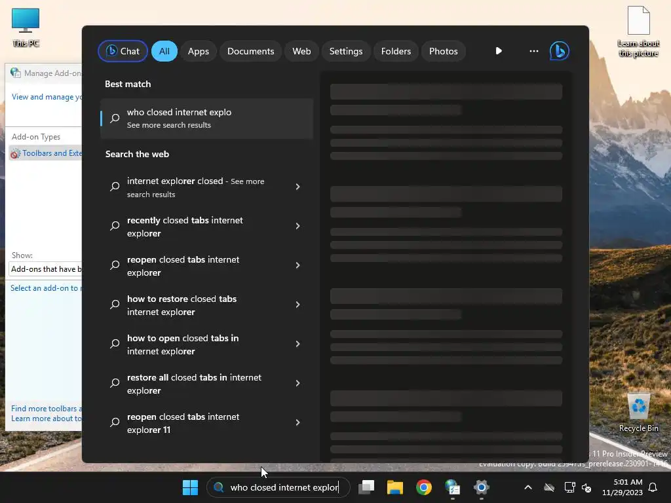
Task: Switch to the Photos filter tab
Action: tap(444, 51)
